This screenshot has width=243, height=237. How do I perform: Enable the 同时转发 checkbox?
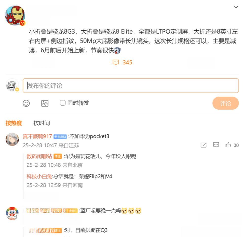(63, 103)
